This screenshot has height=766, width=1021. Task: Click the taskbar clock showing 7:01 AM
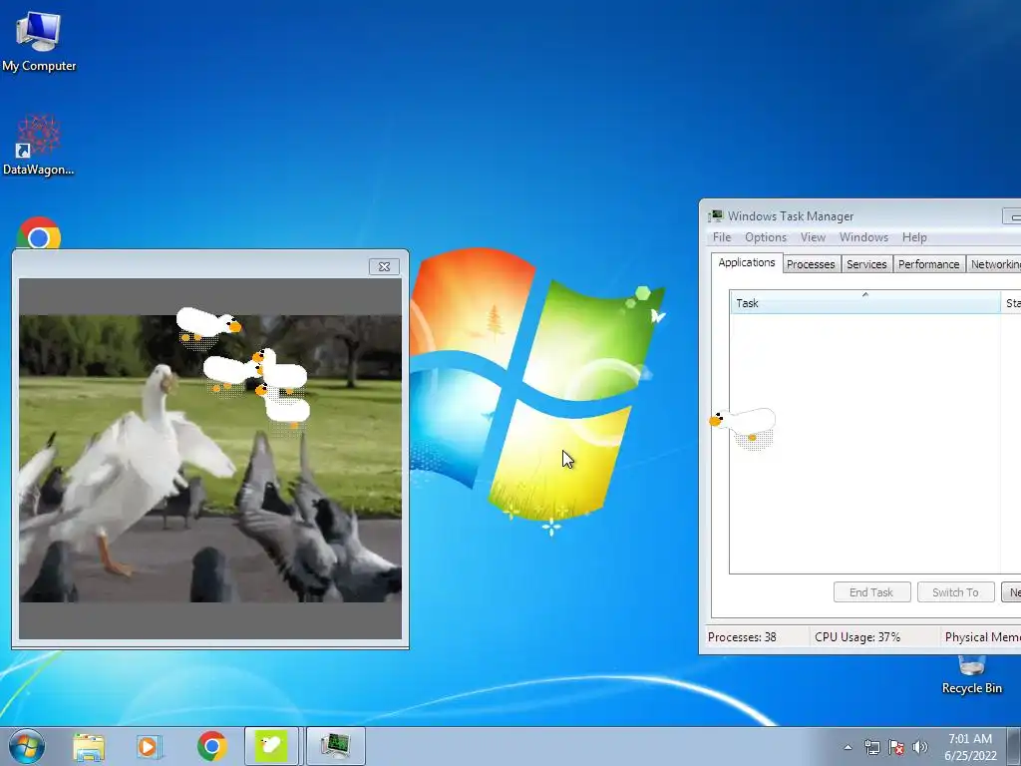[x=970, y=747]
